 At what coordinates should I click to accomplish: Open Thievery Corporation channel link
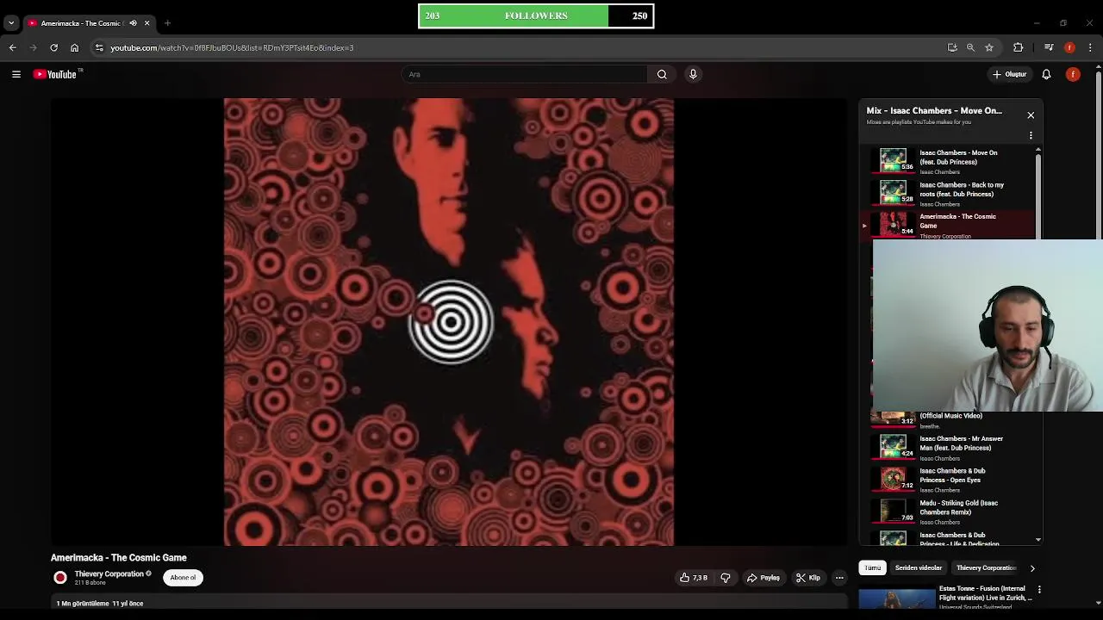tap(109, 573)
